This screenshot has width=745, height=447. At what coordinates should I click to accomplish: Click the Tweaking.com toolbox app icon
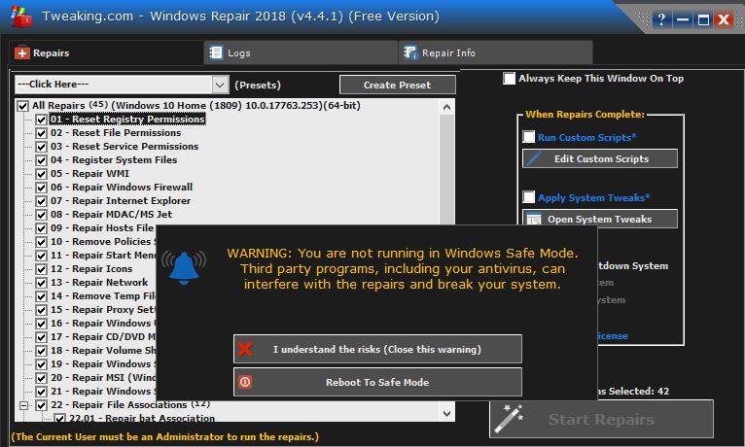click(x=20, y=17)
